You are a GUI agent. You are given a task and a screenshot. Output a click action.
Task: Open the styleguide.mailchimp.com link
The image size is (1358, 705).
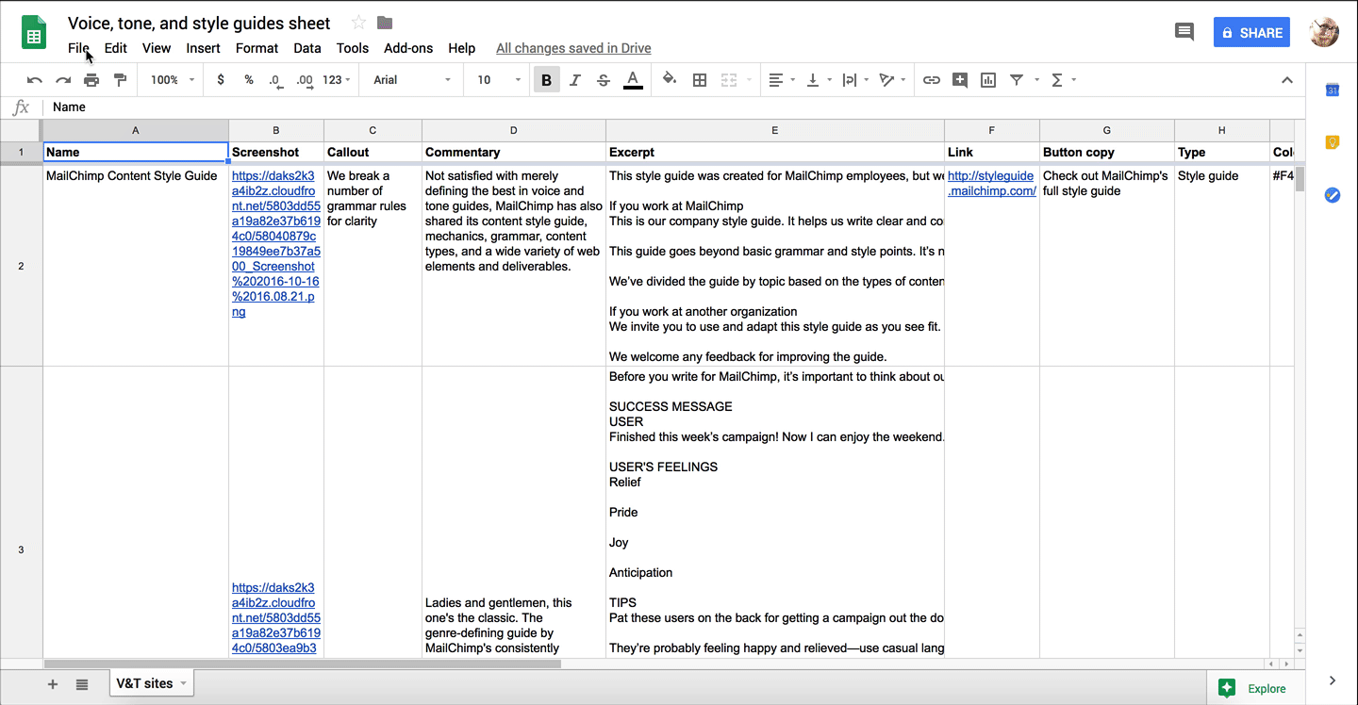coord(991,183)
